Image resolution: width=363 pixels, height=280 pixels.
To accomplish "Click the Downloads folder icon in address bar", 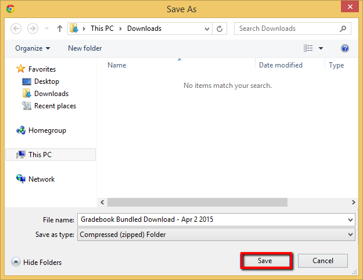I will (x=74, y=29).
